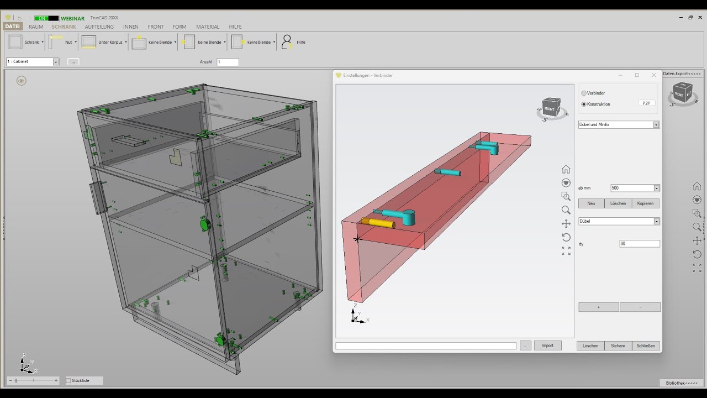Click the Anzahl input field

pos(228,62)
